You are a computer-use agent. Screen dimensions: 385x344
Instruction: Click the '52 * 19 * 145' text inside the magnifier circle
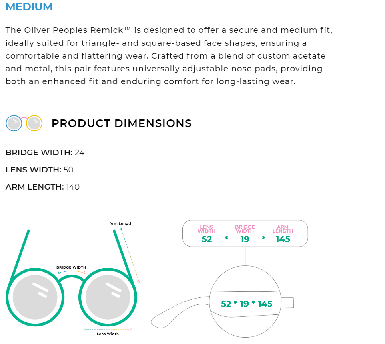coord(247,304)
